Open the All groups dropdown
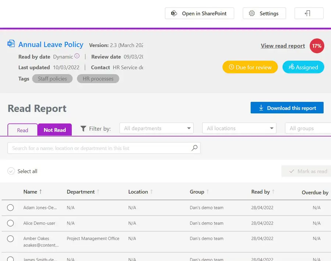Viewport: 331px width, 261px height. 308,128
